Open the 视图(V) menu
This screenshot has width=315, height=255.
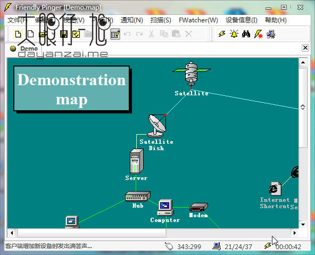coord(73,20)
